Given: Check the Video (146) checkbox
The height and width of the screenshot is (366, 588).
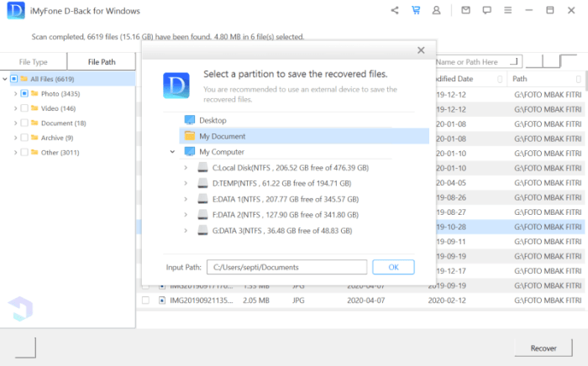Looking at the screenshot, I should pyautogui.click(x=24, y=108).
